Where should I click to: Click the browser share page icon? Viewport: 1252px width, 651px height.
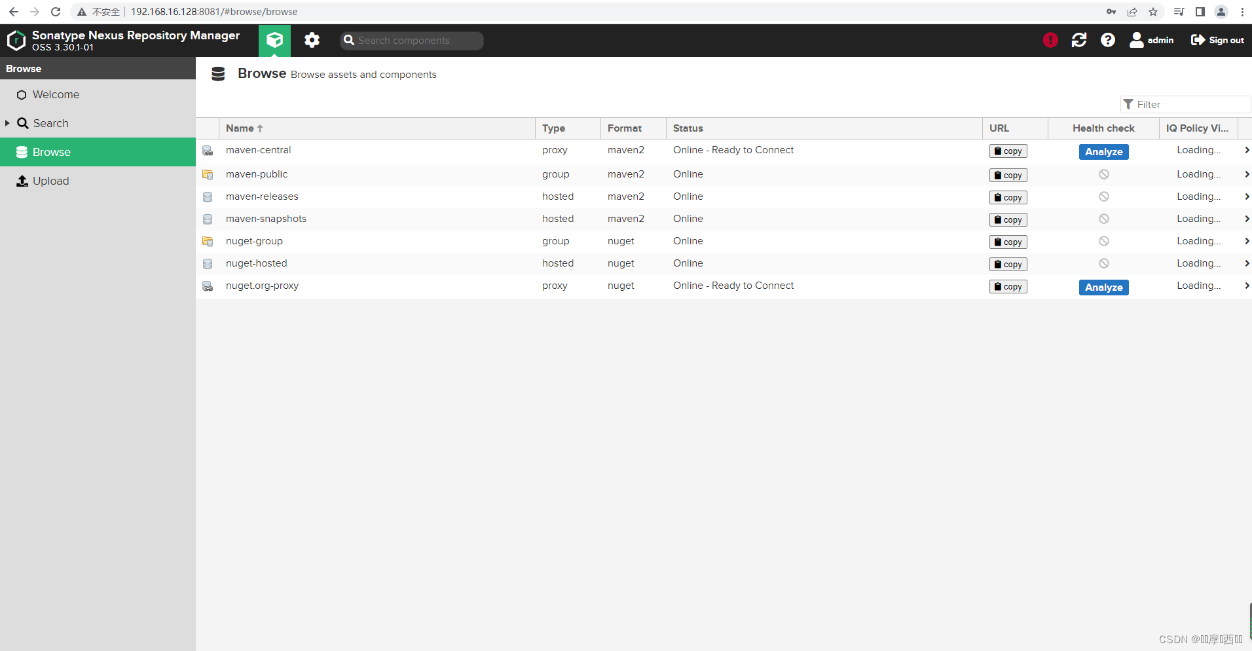click(x=1132, y=12)
